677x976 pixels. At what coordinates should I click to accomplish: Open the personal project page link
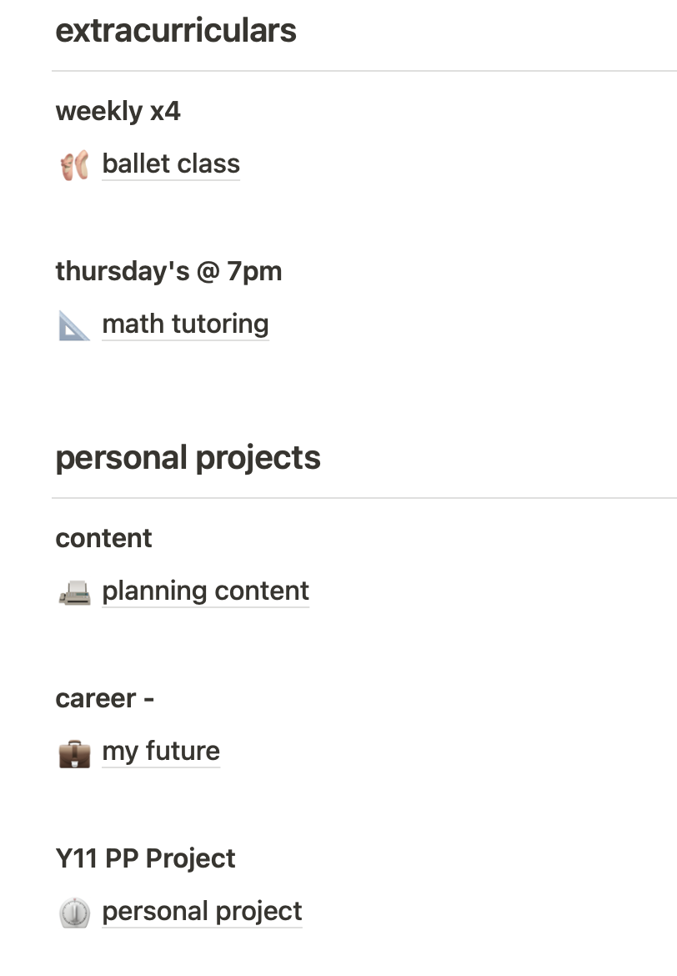click(x=202, y=911)
